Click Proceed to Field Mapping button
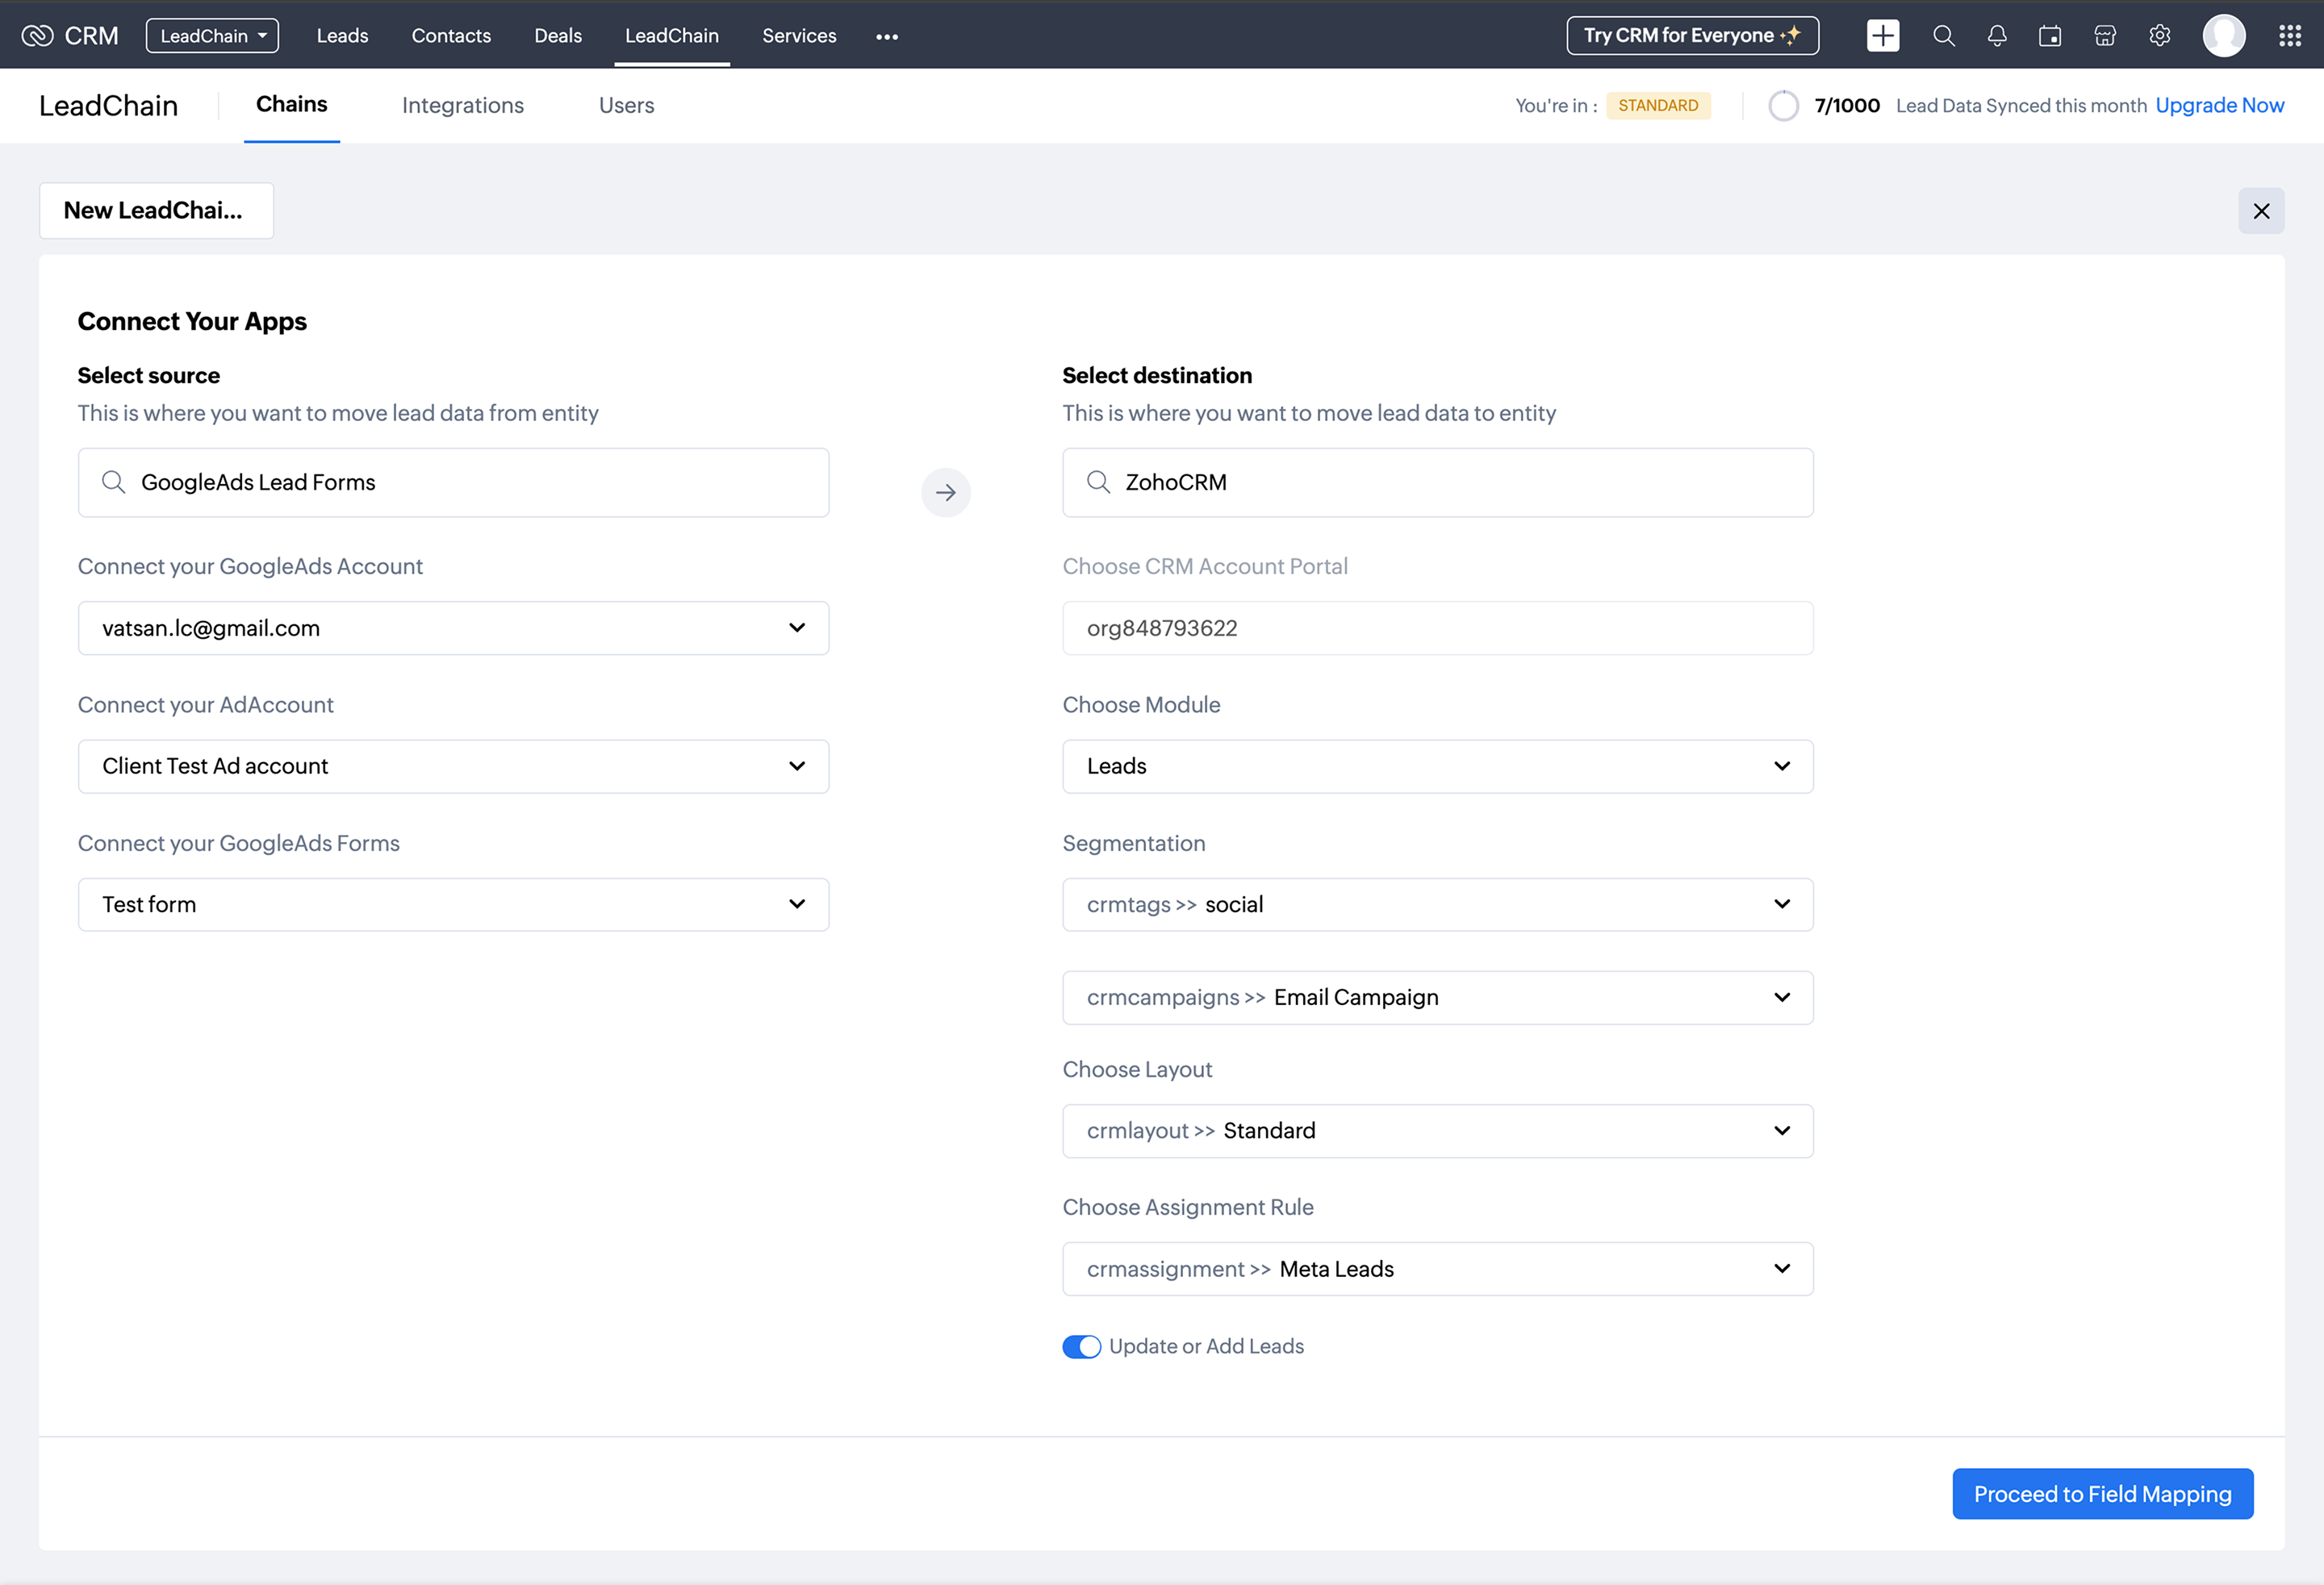 pyautogui.click(x=2101, y=1494)
